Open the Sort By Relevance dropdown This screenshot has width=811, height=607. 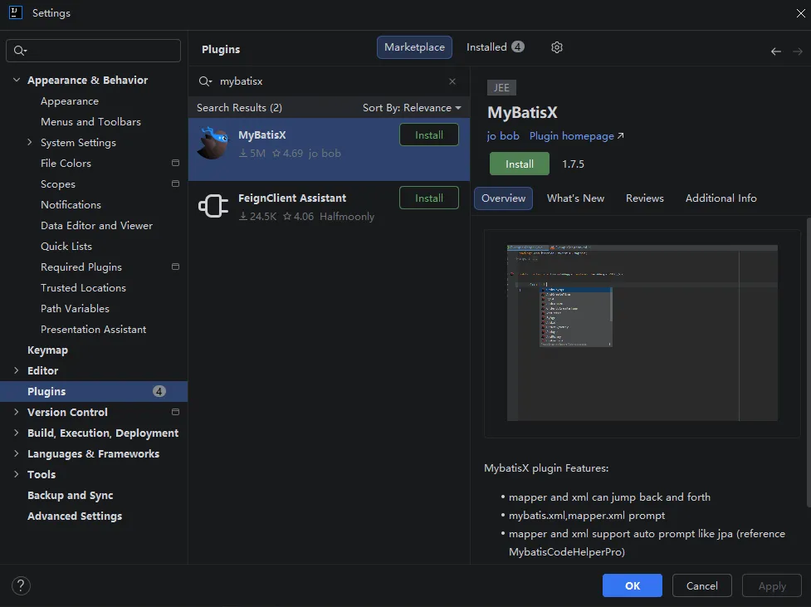412,108
